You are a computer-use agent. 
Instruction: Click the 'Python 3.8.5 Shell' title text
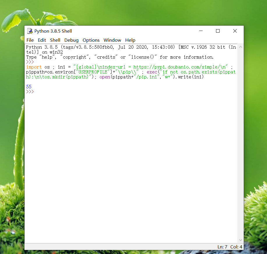coord(53,31)
